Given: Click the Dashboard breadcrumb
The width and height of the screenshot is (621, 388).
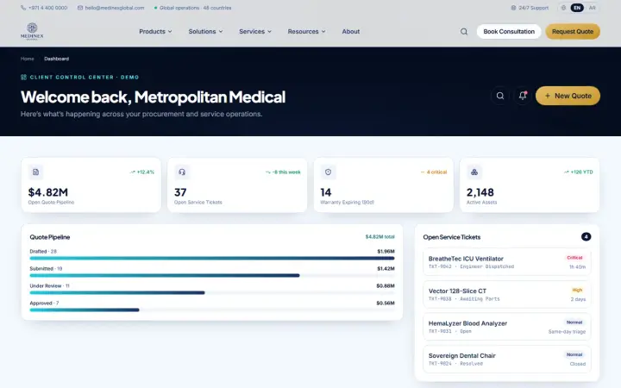Looking at the screenshot, I should [57, 59].
